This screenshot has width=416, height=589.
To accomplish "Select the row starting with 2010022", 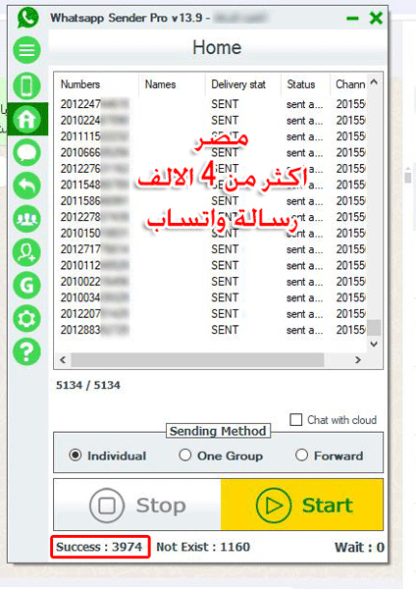I will click(212, 282).
